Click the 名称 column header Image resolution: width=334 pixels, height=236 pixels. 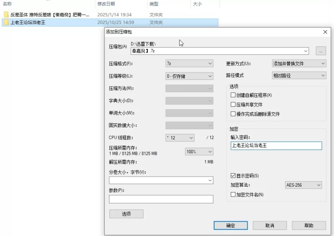8,4
